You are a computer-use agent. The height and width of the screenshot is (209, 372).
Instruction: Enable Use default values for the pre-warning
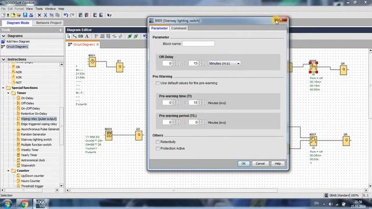click(158, 83)
